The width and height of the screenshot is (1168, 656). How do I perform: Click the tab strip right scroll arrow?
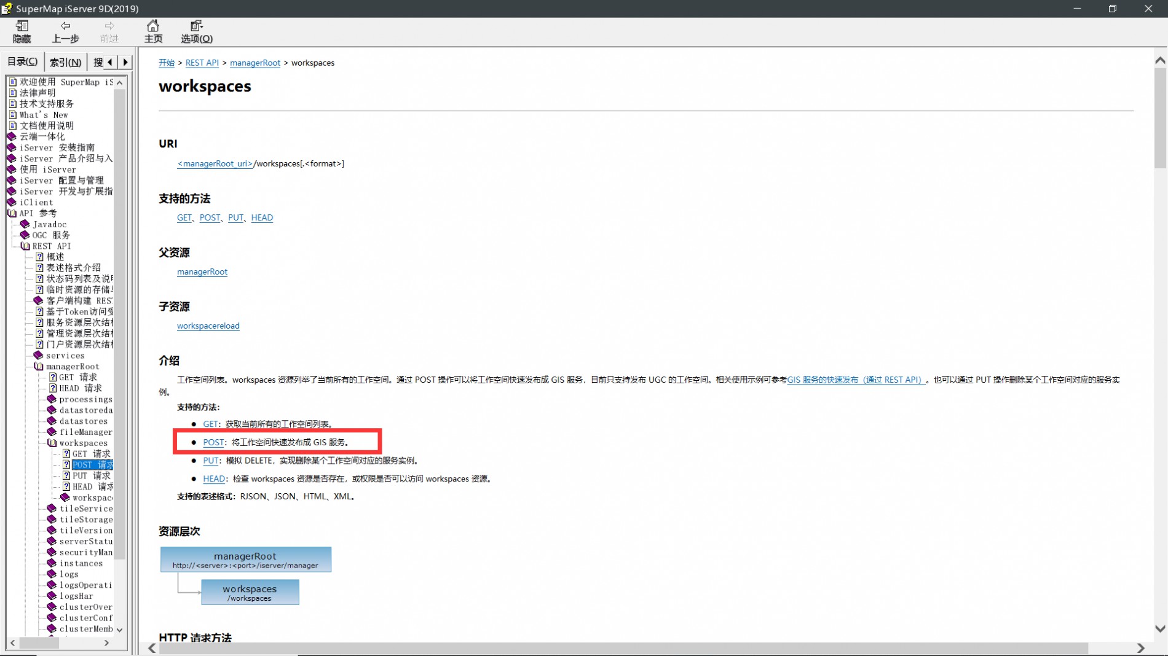point(125,62)
